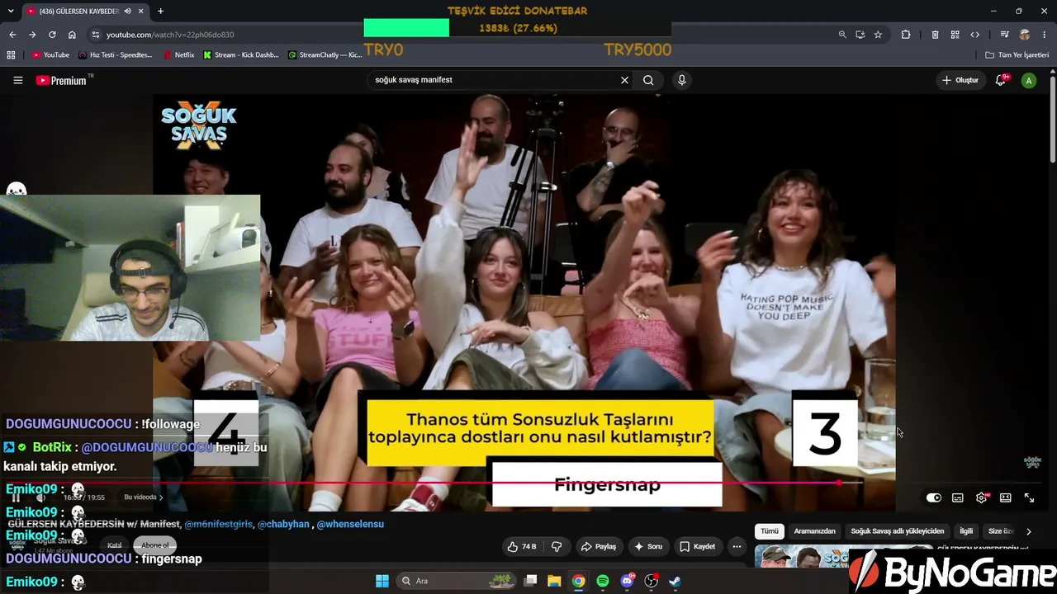Start voice search with the microphone
Image resolution: width=1057 pixels, height=594 pixels.
click(681, 80)
